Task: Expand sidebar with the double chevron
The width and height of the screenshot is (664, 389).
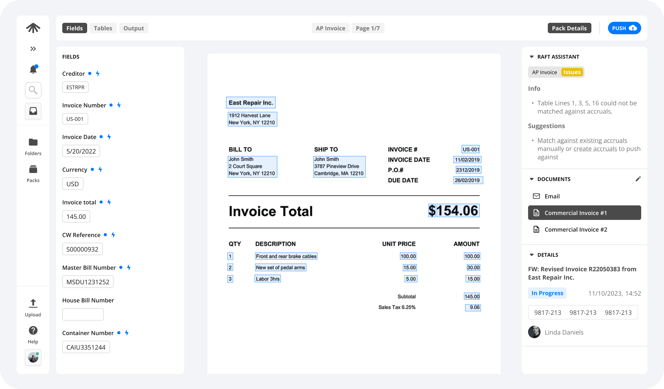Action: pyautogui.click(x=33, y=49)
